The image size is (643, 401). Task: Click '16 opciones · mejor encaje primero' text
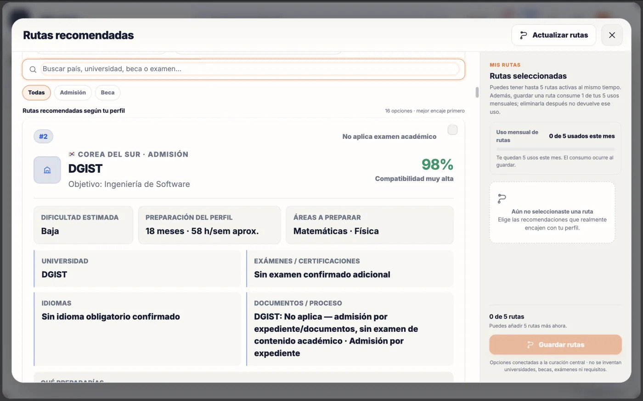click(425, 111)
